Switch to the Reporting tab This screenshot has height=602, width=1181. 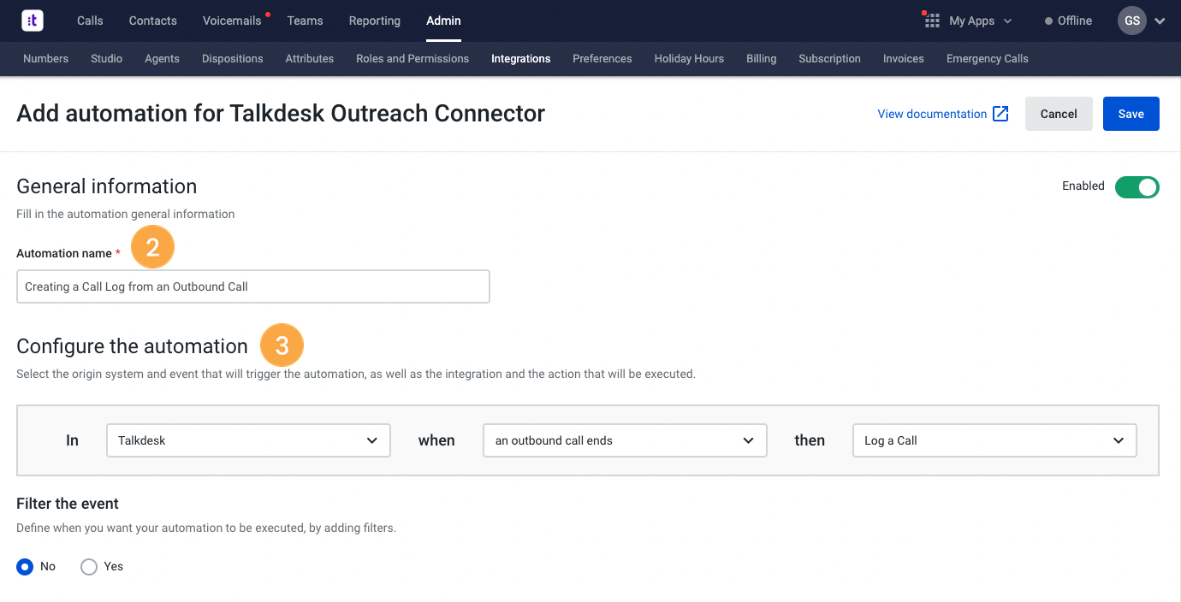(x=375, y=21)
